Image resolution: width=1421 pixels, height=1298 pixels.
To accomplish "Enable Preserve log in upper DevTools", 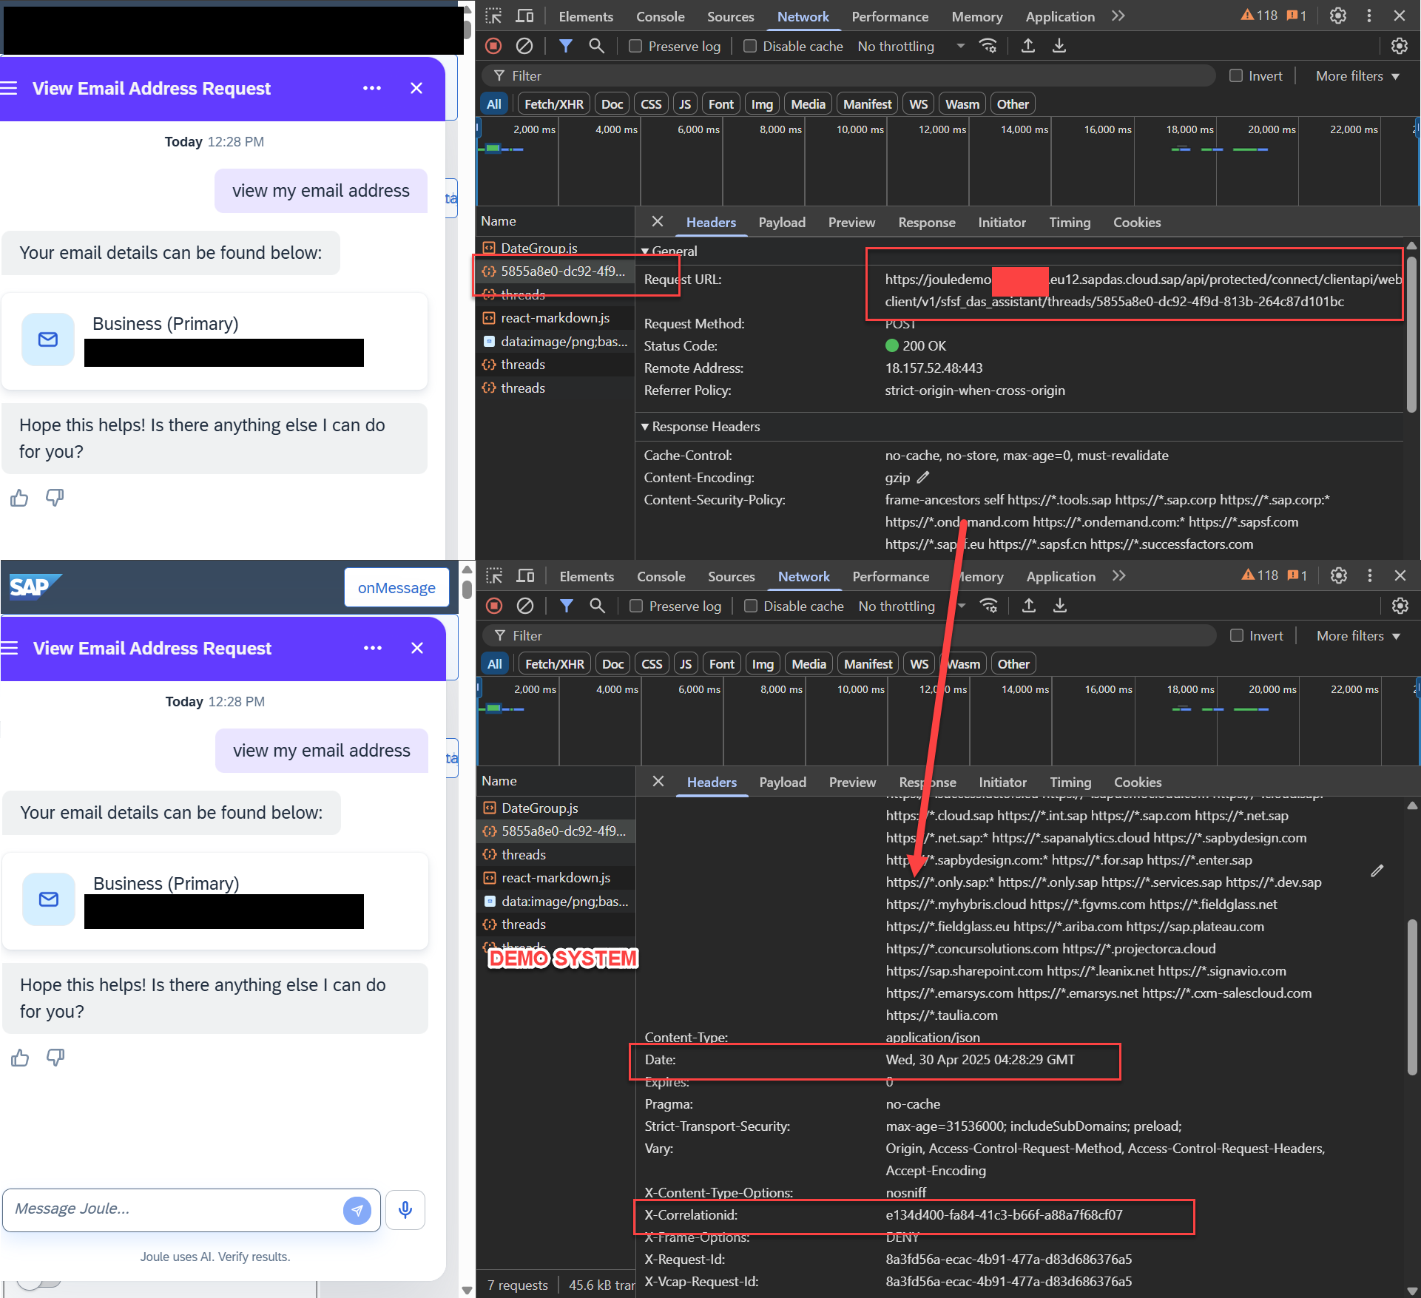I will (x=635, y=46).
